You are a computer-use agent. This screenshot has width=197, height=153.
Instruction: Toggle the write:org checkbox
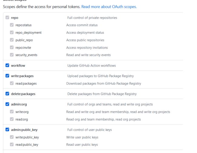12,111
